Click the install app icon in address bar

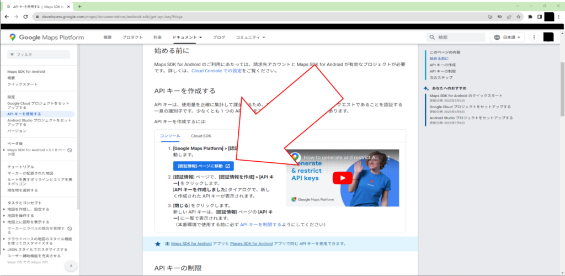pos(490,17)
